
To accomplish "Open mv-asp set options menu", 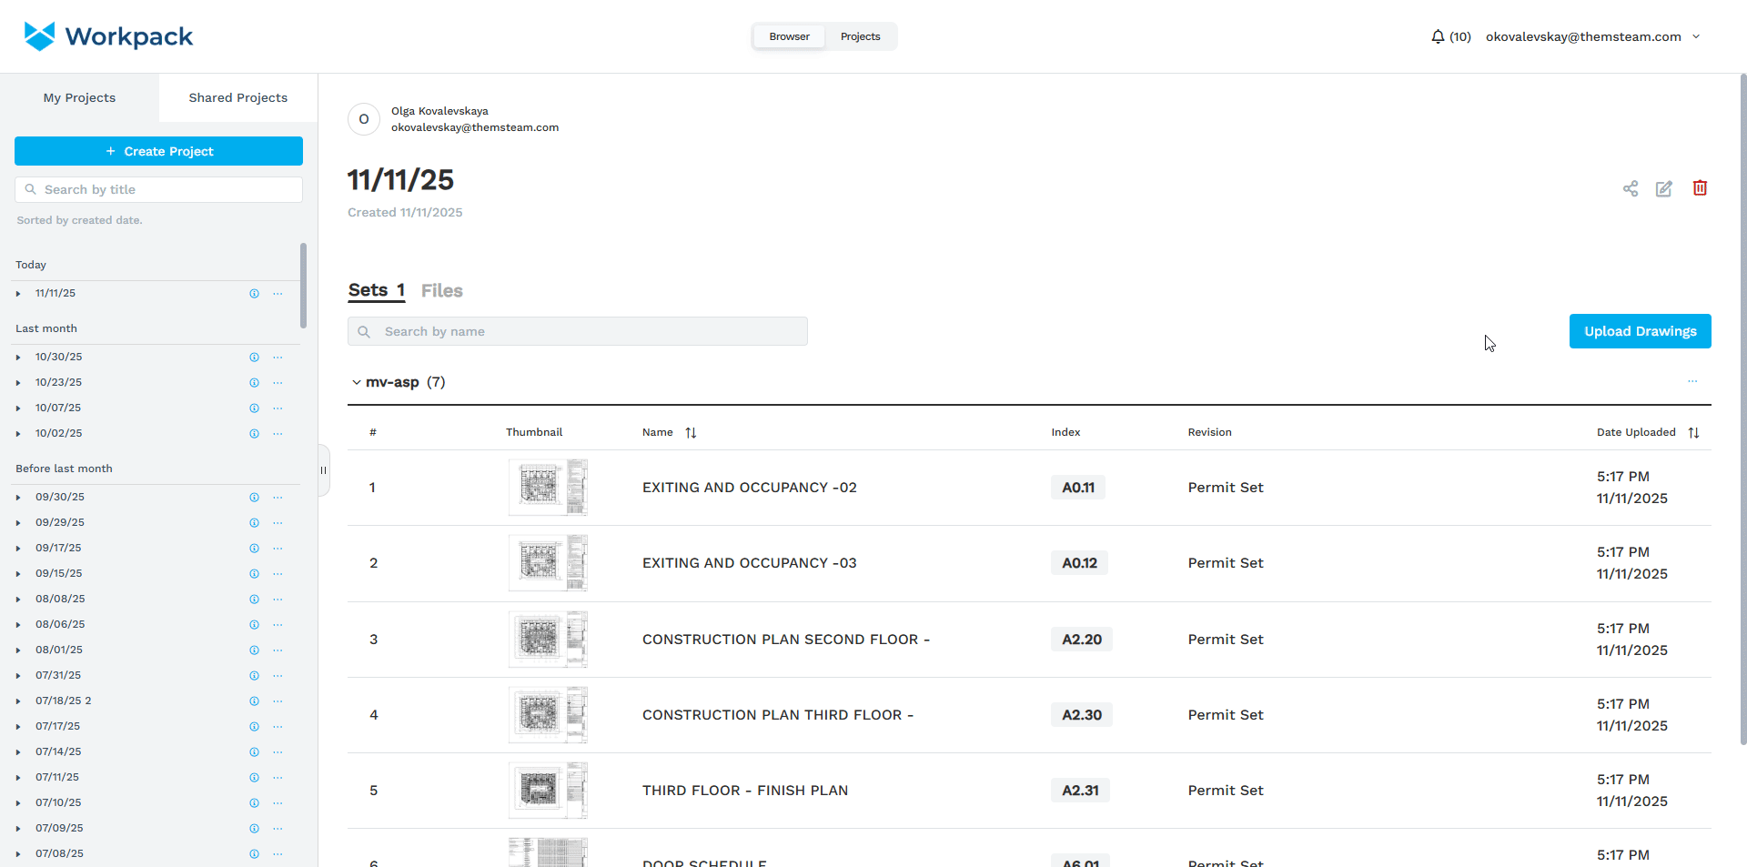I will pos(1691,382).
